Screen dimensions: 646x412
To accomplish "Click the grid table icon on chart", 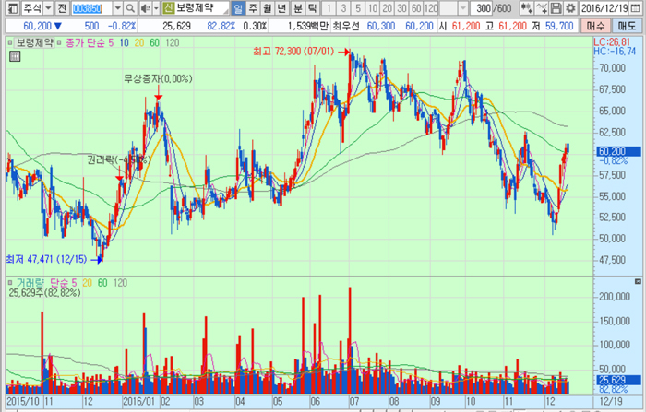I will (x=15, y=56).
